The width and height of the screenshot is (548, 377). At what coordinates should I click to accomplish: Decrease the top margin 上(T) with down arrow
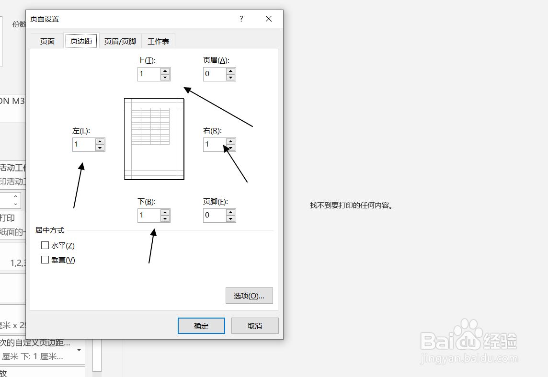click(166, 77)
